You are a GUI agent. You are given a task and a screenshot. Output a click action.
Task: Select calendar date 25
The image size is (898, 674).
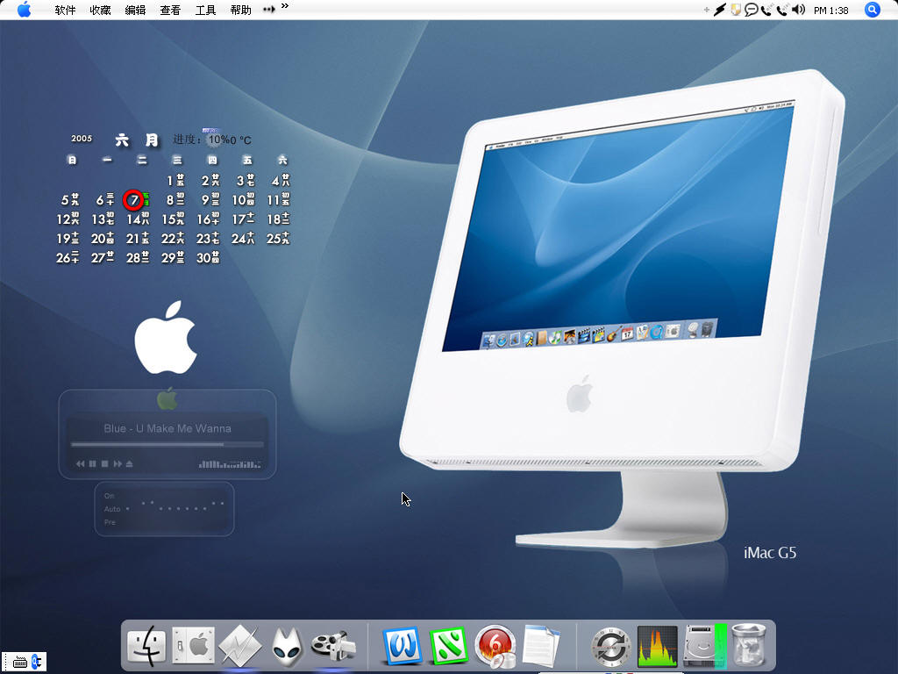click(278, 239)
